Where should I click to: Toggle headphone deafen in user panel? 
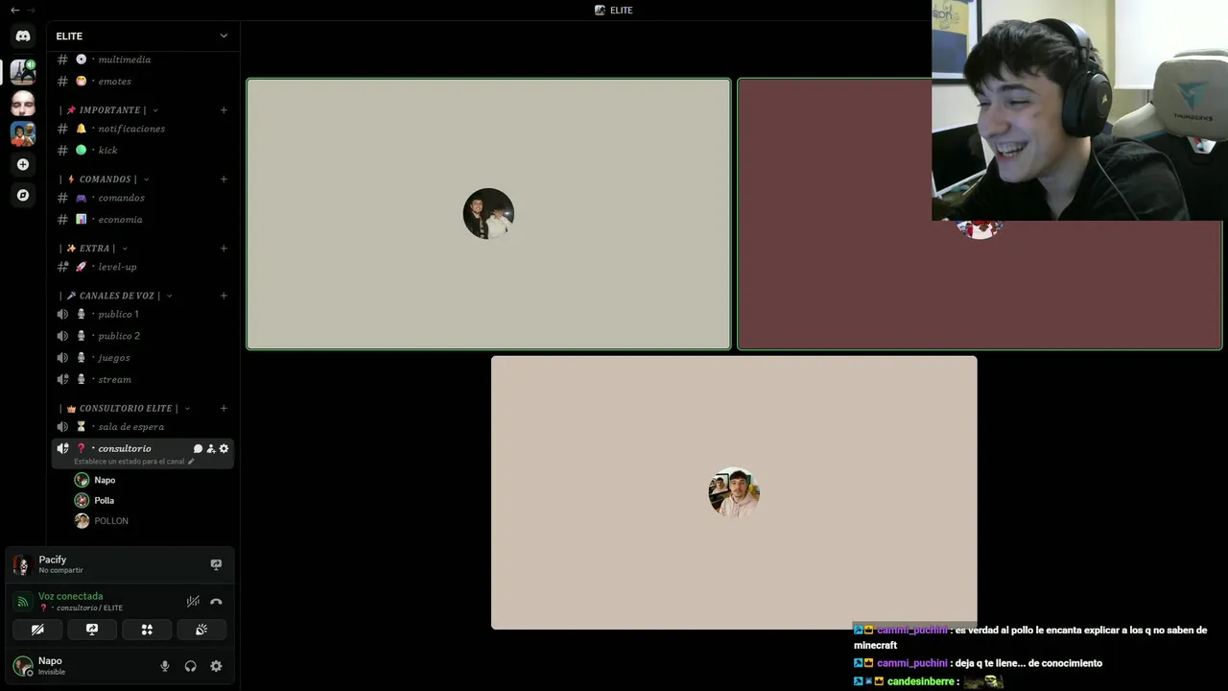190,666
